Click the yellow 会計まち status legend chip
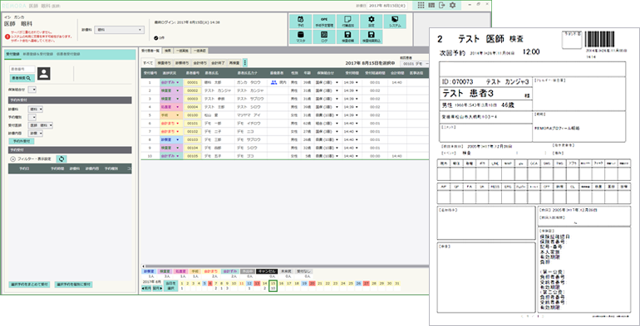The height and width of the screenshot is (326, 640). tap(211, 270)
